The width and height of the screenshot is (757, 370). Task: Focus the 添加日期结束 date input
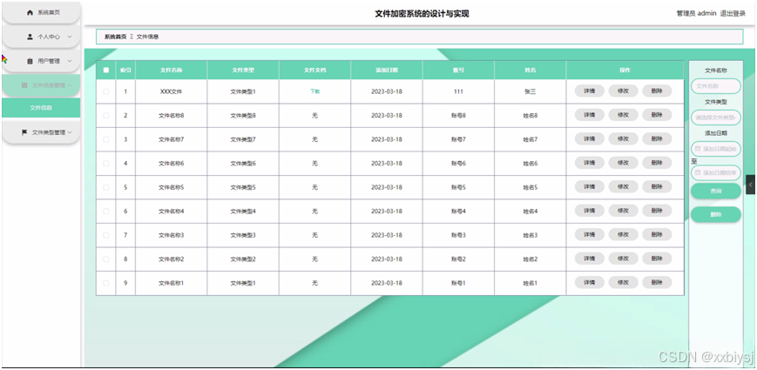click(x=715, y=172)
